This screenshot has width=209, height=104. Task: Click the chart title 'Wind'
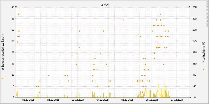pyautogui.click(x=104, y=5)
